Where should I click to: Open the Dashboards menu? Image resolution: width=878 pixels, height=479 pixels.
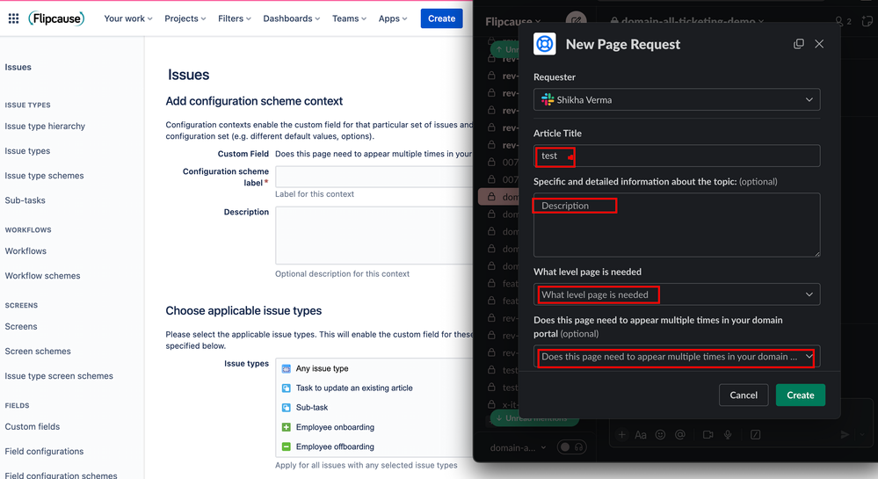tap(292, 18)
